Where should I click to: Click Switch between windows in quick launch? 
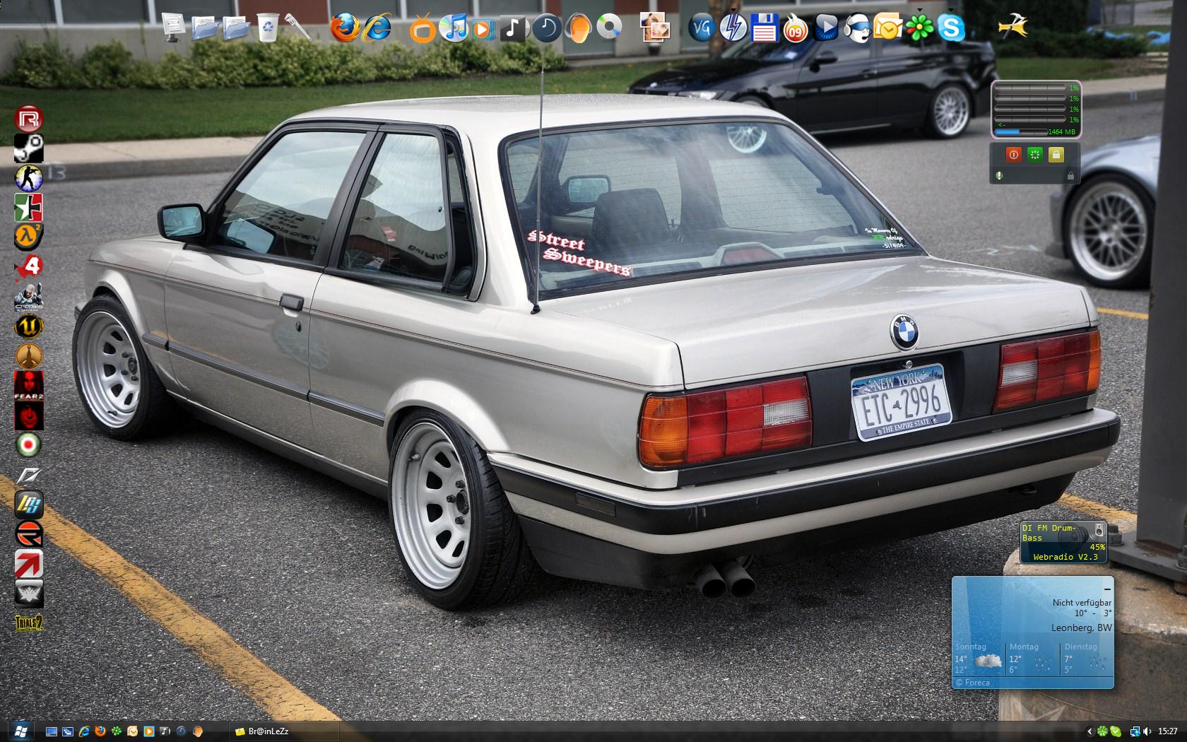68,731
